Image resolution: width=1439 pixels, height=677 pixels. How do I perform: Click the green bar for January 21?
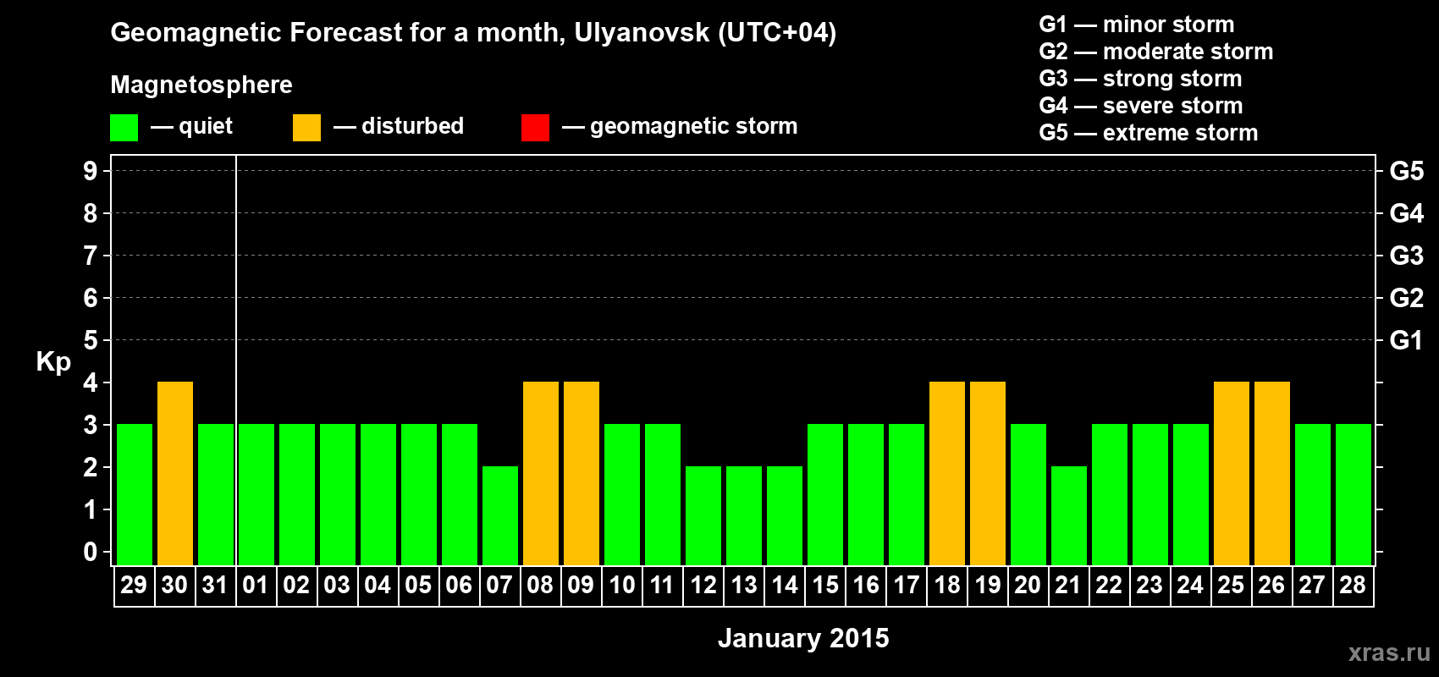pyautogui.click(x=1069, y=515)
